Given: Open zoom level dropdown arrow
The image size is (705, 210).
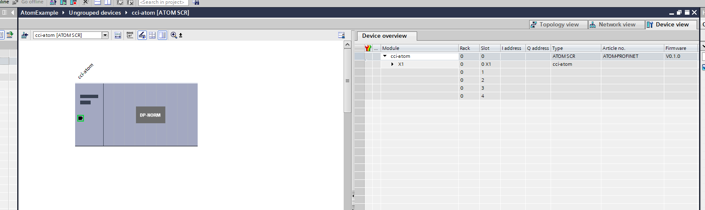Looking at the screenshot, I should tap(181, 36).
